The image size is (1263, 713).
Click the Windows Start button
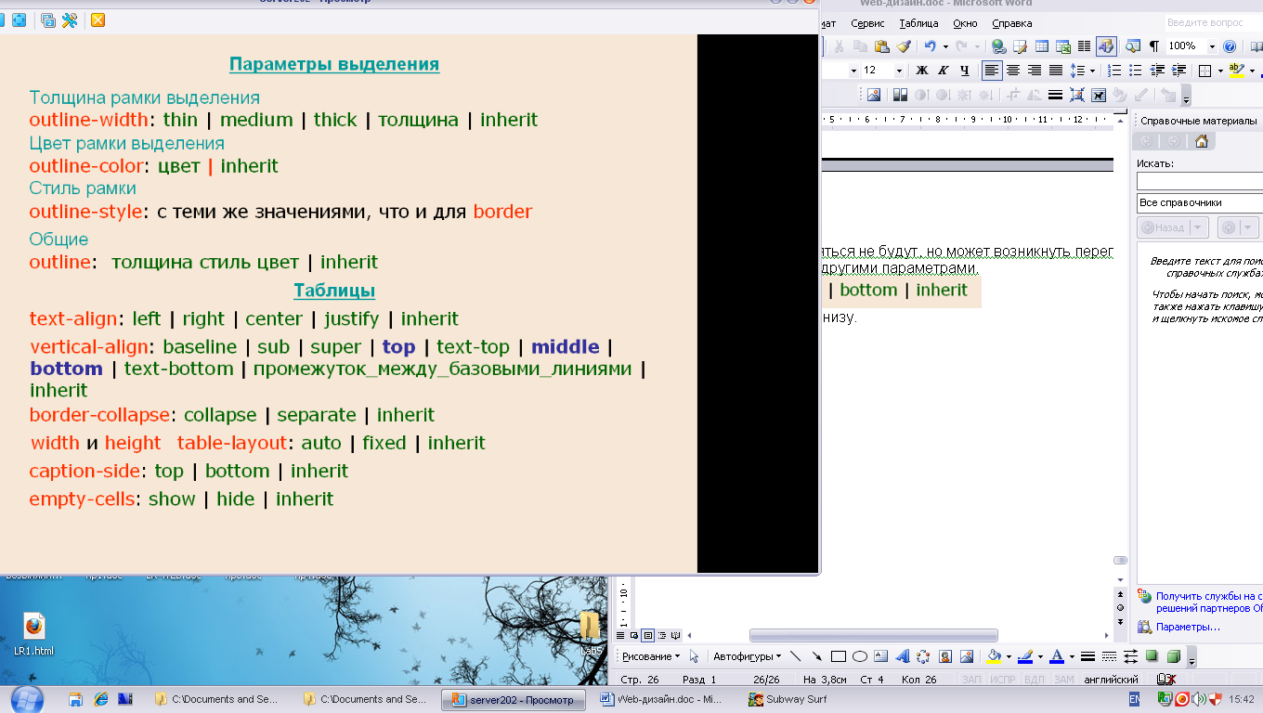26,698
